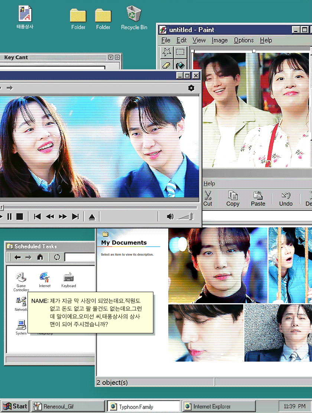Open the media player settings gear
Screen dimensions: 312x413
[x=191, y=88]
